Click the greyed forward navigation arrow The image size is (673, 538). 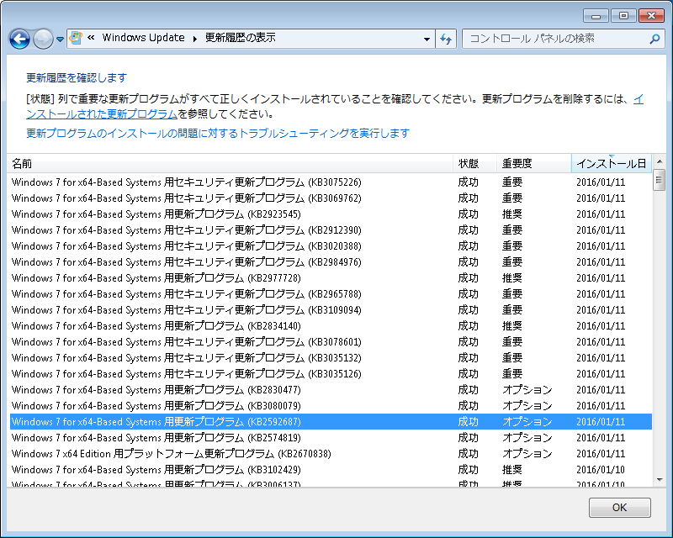[x=43, y=39]
